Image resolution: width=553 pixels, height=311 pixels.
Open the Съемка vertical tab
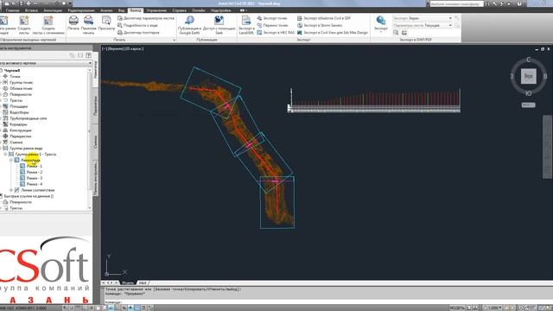point(95,142)
